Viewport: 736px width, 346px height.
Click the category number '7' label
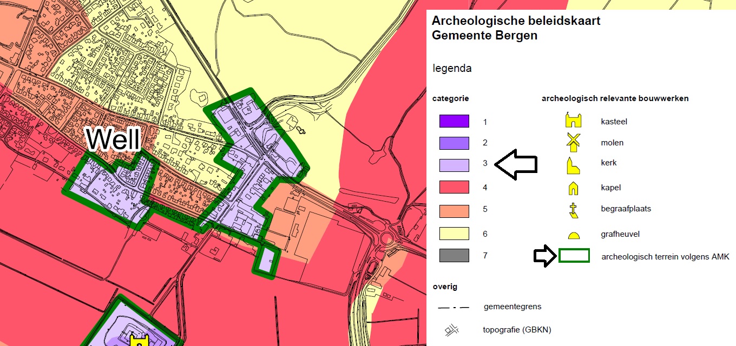click(485, 256)
